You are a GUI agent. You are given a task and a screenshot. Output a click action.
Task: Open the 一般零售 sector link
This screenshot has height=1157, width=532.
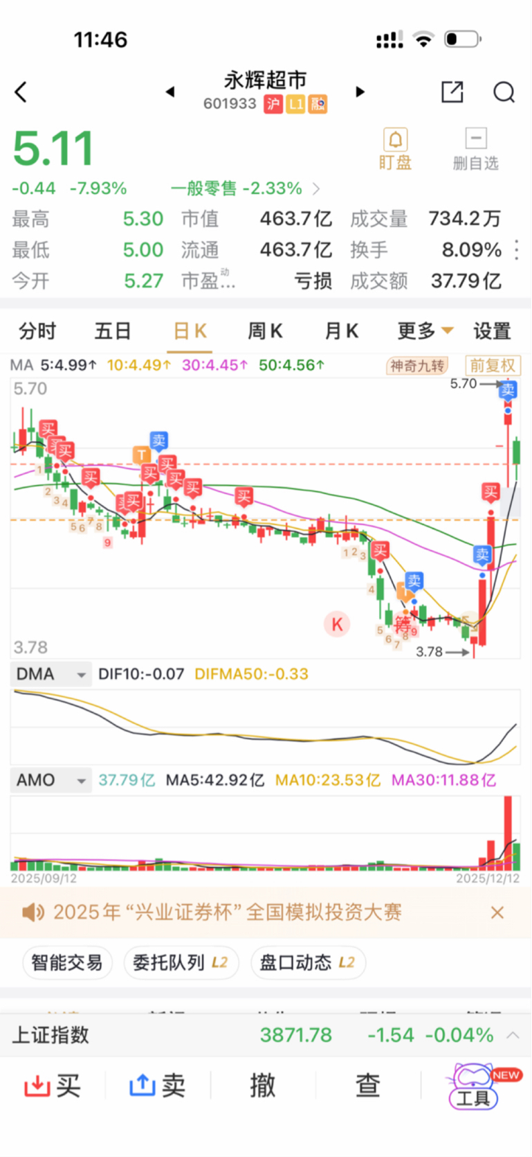[245, 188]
